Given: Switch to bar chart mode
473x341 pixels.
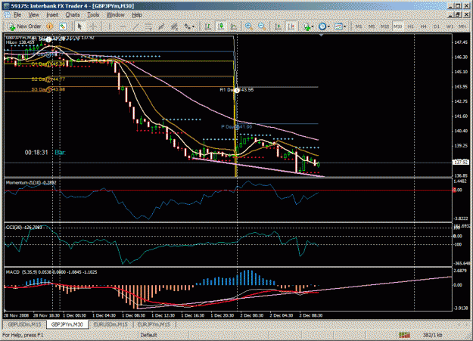Looking at the screenshot, I should [x=207, y=26].
